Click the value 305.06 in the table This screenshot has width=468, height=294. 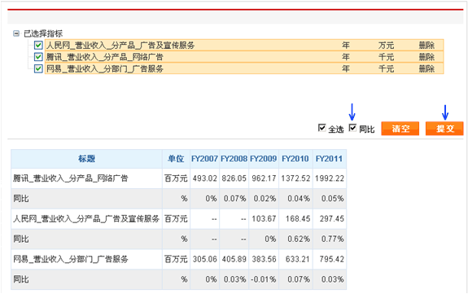[x=205, y=259]
